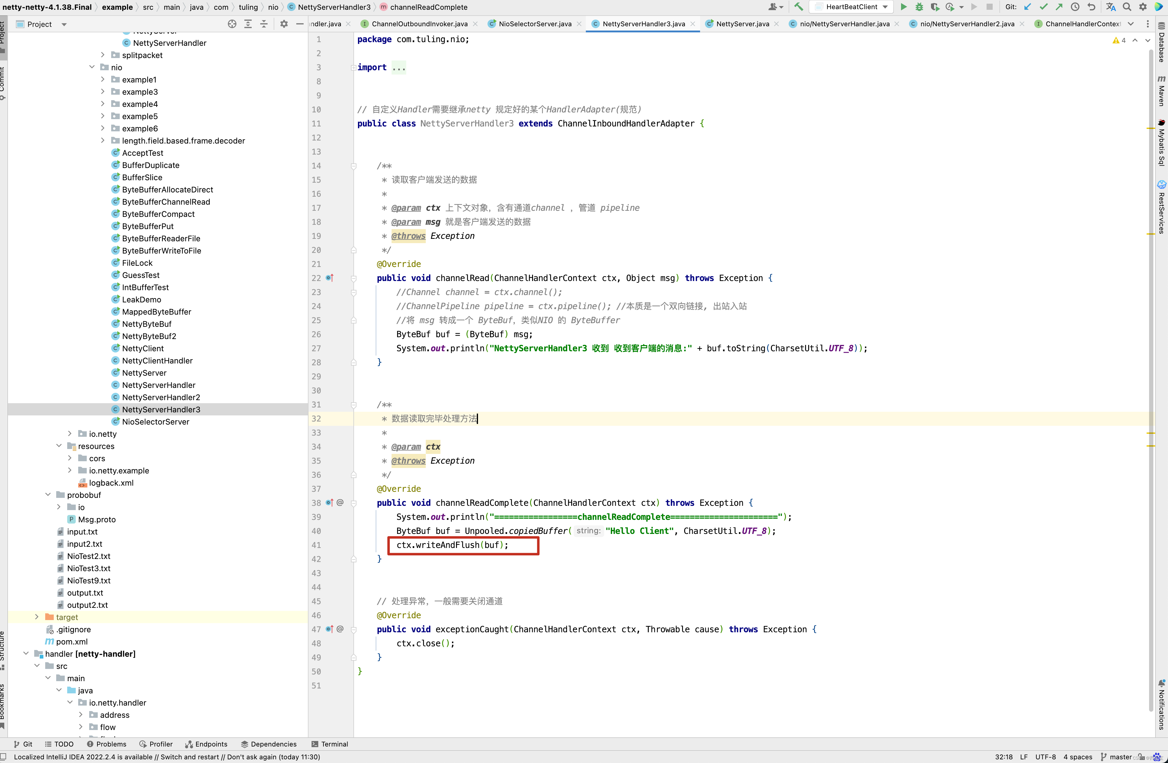The width and height of the screenshot is (1168, 763).
Task: Start debugging with the bug icon
Action: coord(919,7)
